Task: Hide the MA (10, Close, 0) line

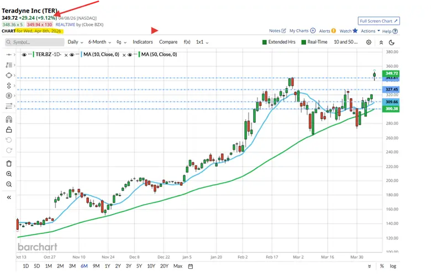Action: pyautogui.click(x=72, y=55)
